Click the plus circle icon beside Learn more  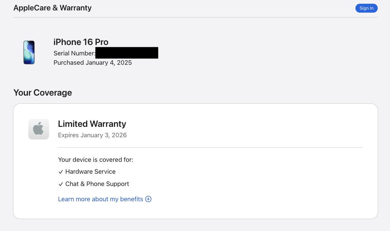coord(148,199)
